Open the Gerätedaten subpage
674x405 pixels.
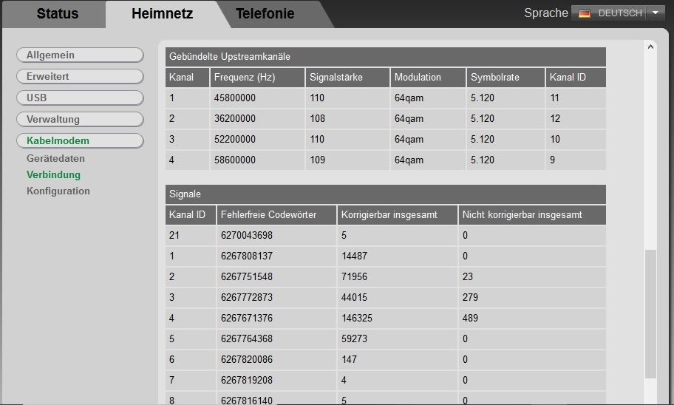(x=55, y=159)
